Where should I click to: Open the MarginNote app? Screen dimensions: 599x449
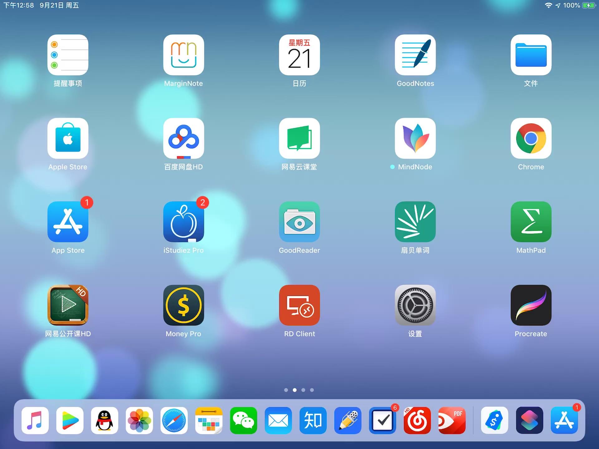(x=183, y=55)
